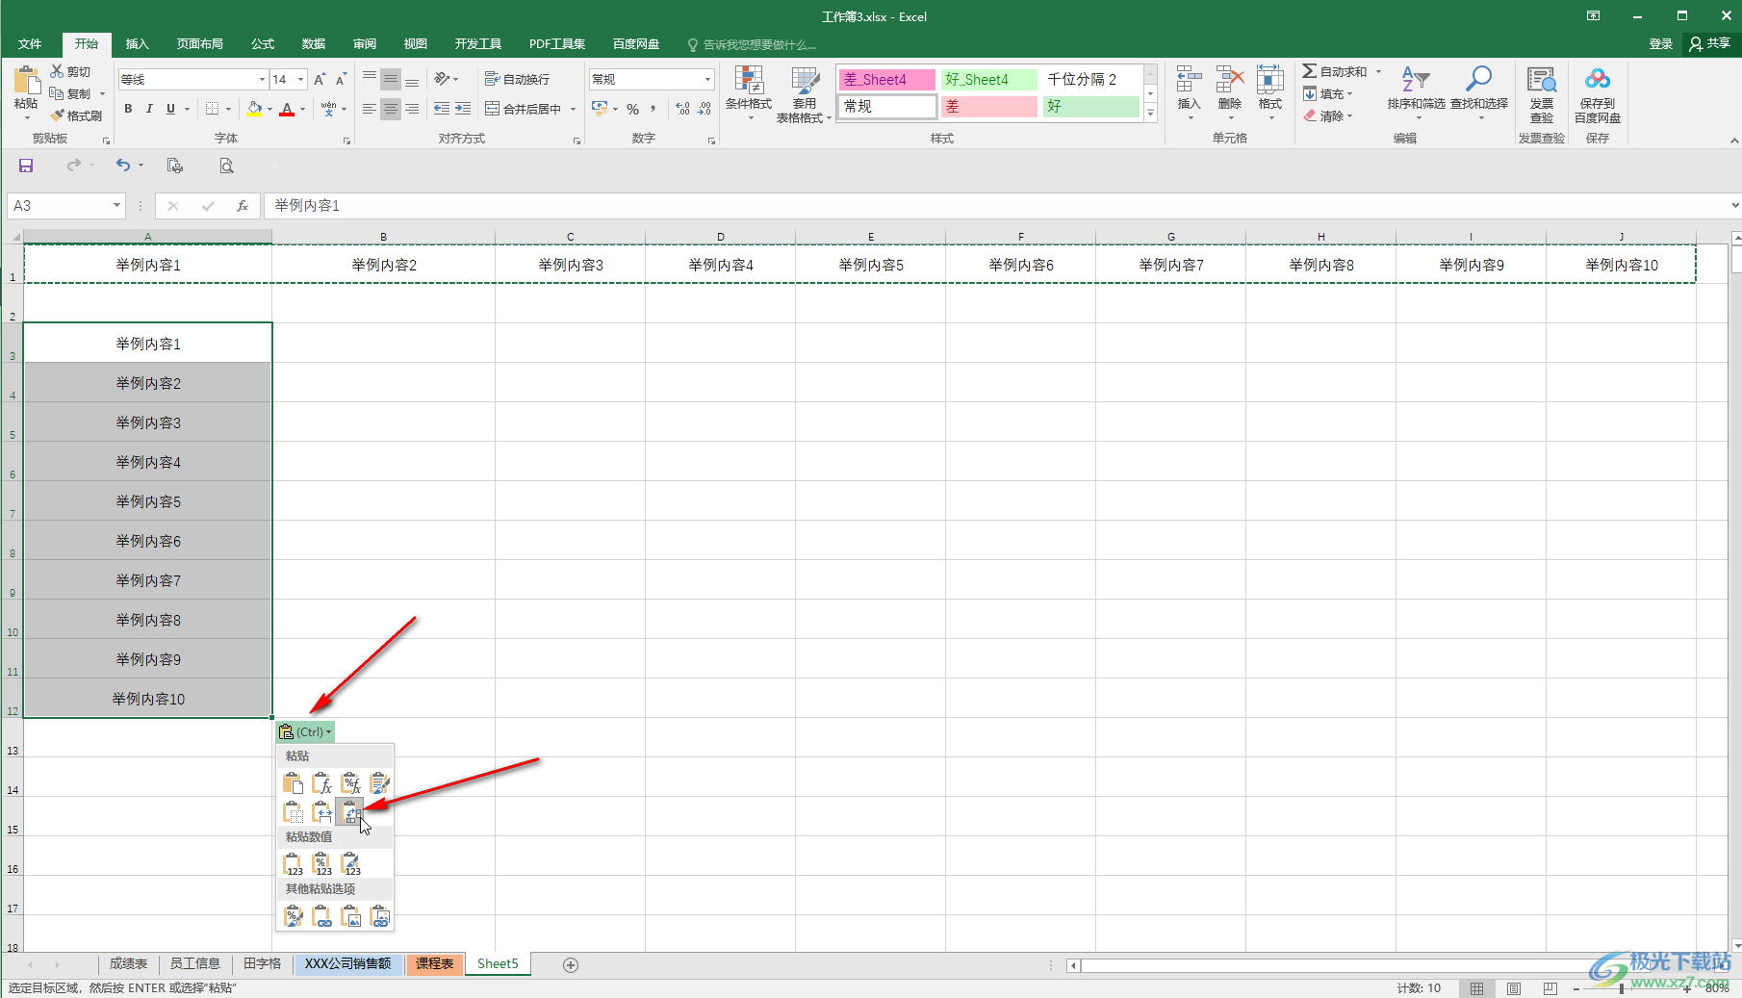1742x998 pixels.
Task: Open Sort & Filter (排序和筛选)
Action: pos(1416,94)
